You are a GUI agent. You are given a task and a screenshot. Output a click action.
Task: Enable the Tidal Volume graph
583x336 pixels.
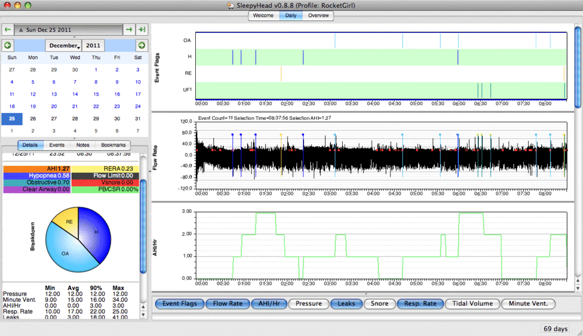472,304
